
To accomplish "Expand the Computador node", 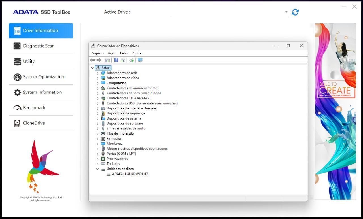I will (98, 83).
